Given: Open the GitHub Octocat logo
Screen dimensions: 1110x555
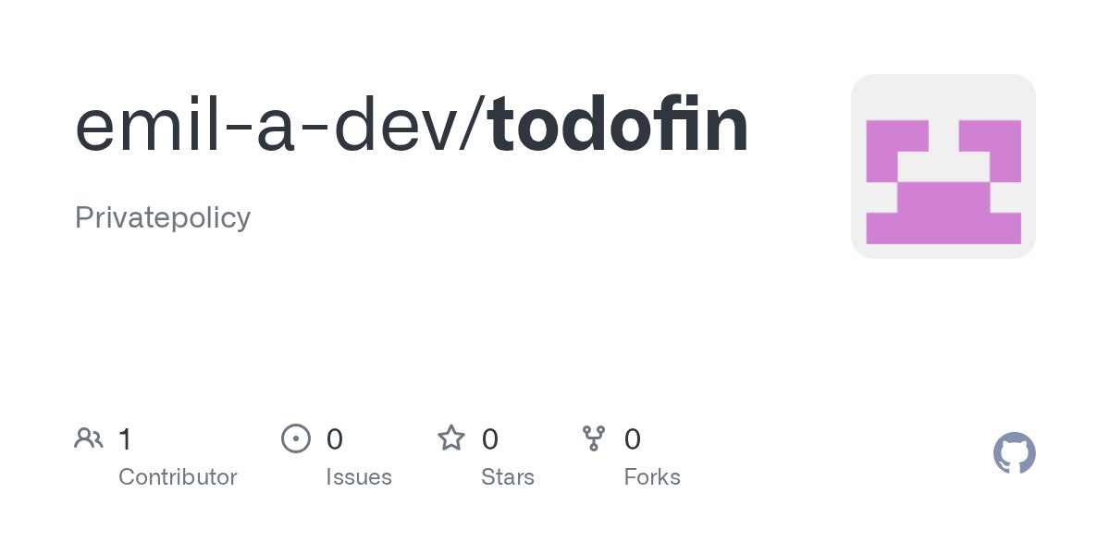Looking at the screenshot, I should [1014, 454].
